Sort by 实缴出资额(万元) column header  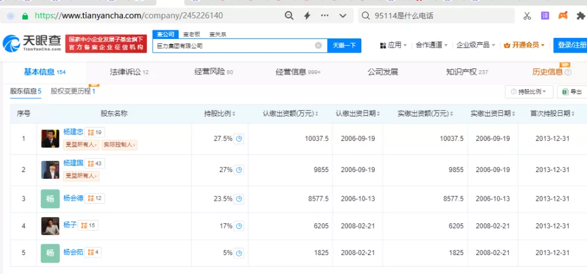(x=426, y=114)
